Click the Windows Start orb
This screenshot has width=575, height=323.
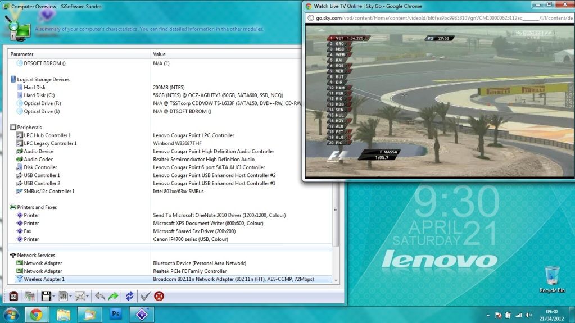click(x=11, y=313)
